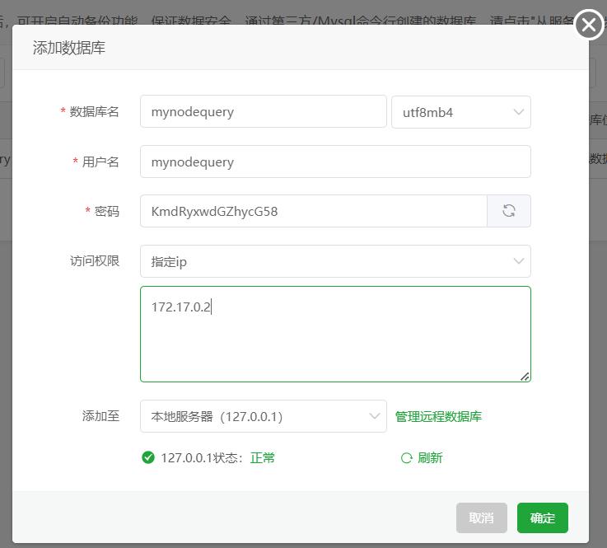Confirm with the green 确定 button
Viewport: 607px width, 548px height.
click(542, 518)
